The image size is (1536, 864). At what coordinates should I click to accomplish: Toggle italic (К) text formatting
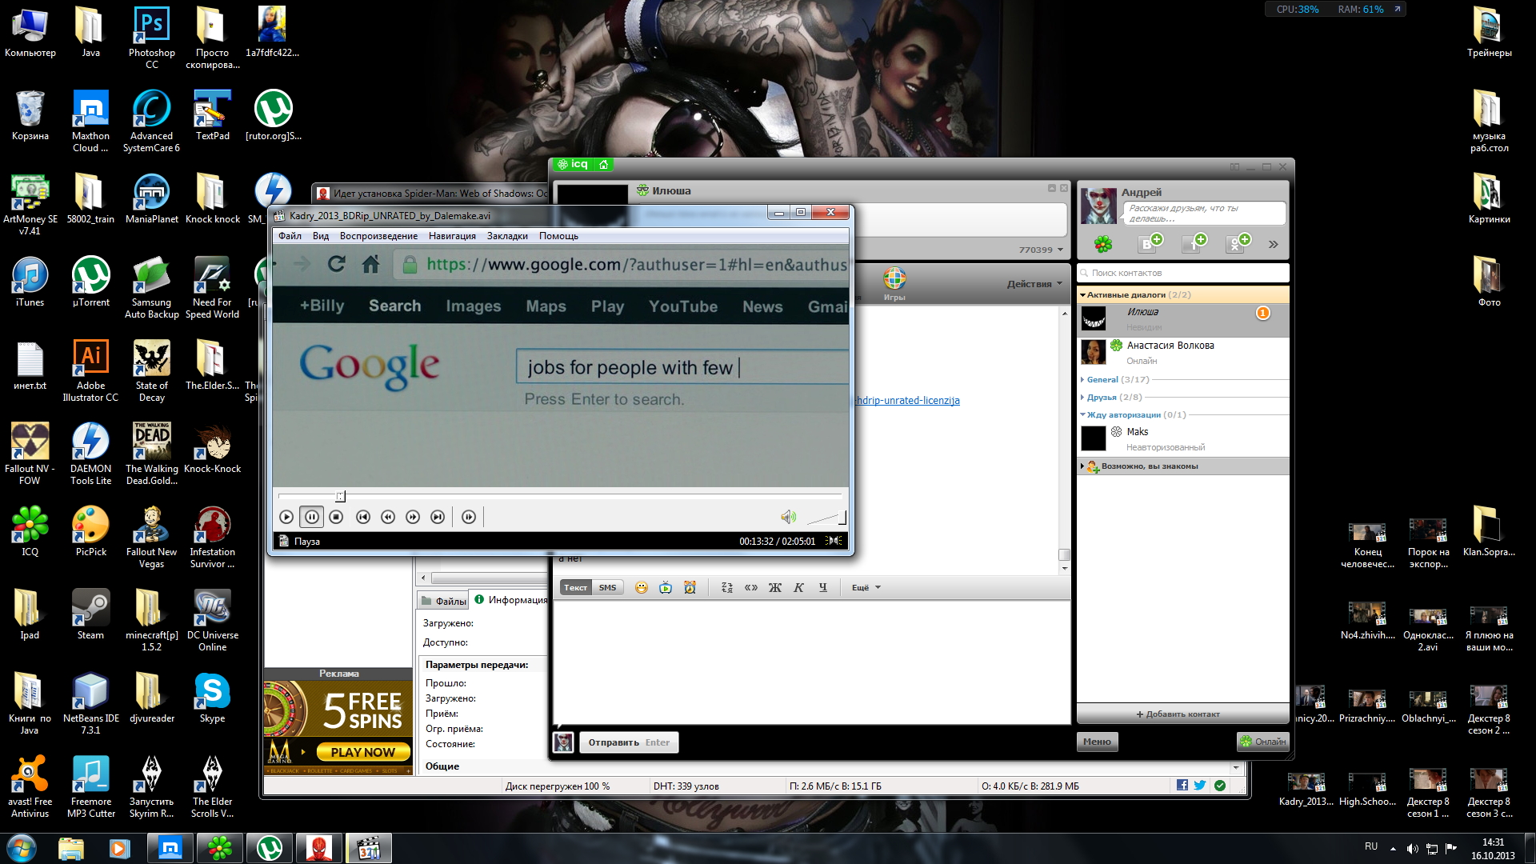pyautogui.click(x=798, y=588)
